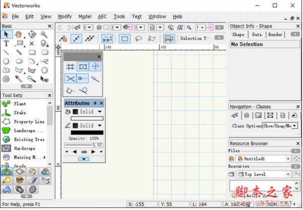
Task: Choose the Pan hand tool
Action: point(19,34)
